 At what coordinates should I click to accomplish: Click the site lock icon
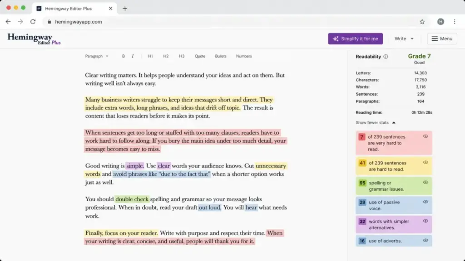[x=49, y=22]
